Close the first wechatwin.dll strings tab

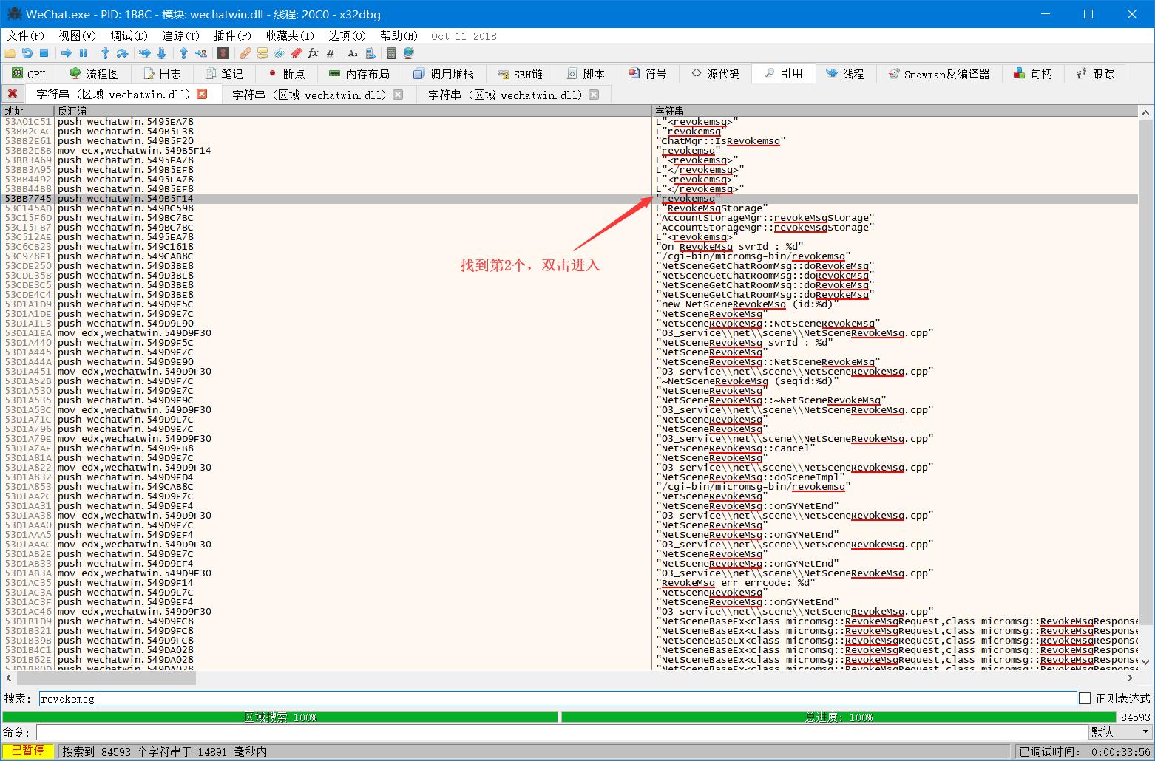pyautogui.click(x=202, y=95)
